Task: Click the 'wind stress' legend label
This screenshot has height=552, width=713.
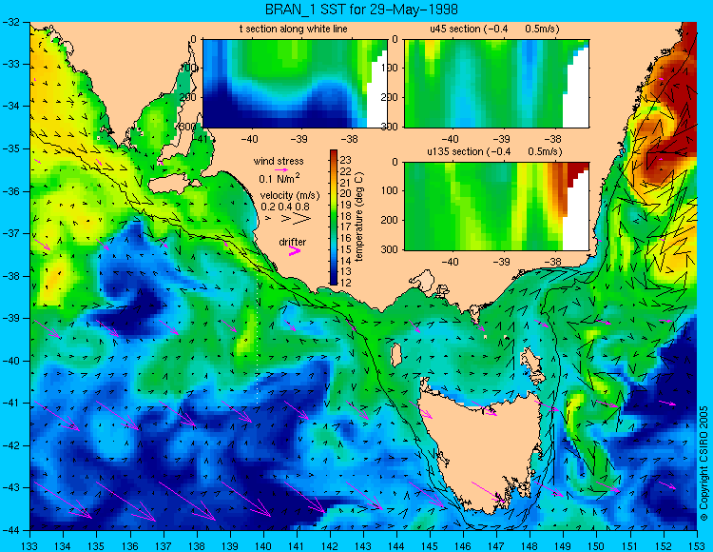Action: pyautogui.click(x=279, y=161)
